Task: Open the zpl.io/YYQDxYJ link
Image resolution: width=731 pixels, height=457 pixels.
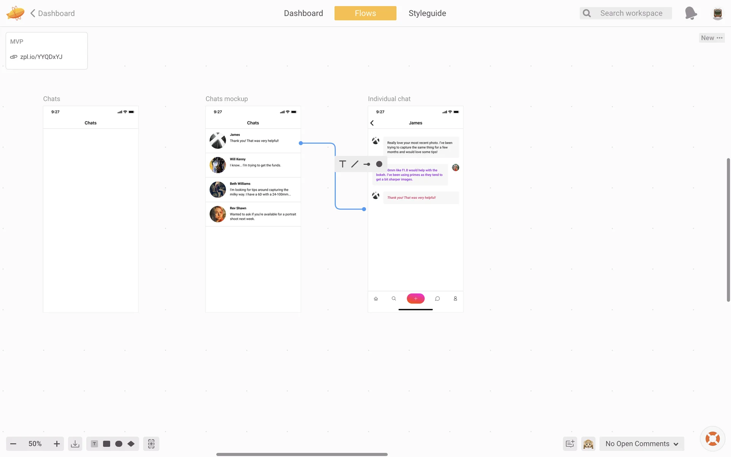Action: pos(41,57)
